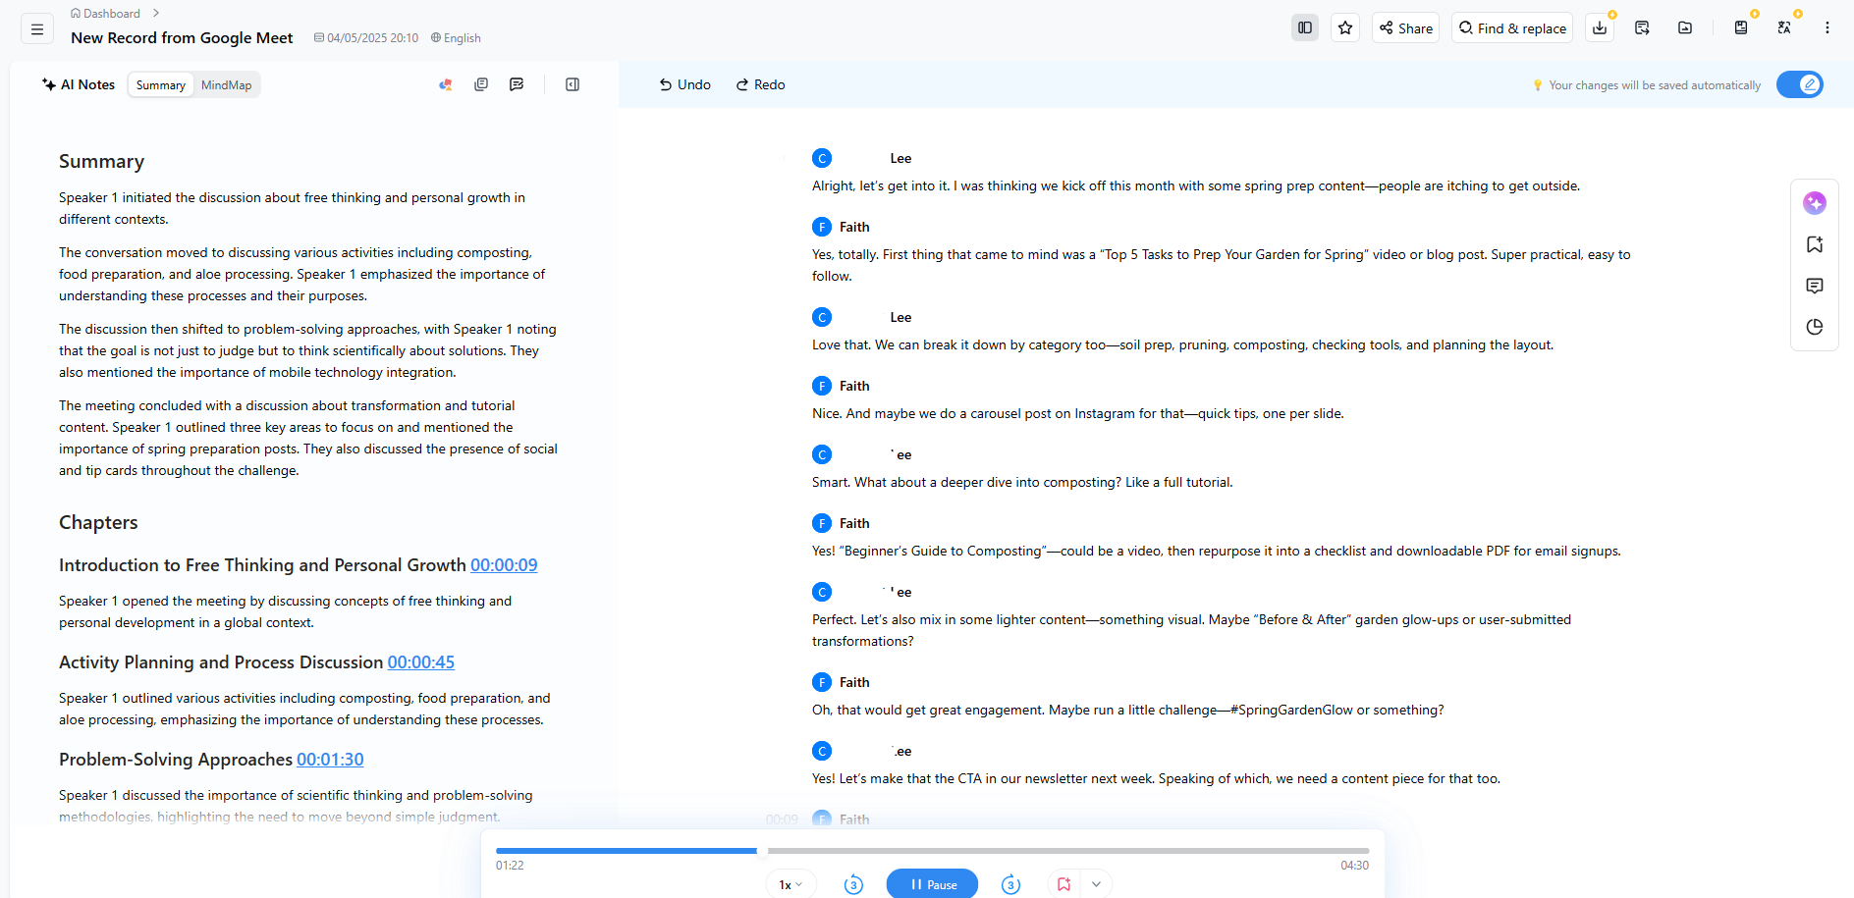This screenshot has height=898, width=1854.
Task: Expand the chevron next to the flag button
Action: tap(1096, 883)
